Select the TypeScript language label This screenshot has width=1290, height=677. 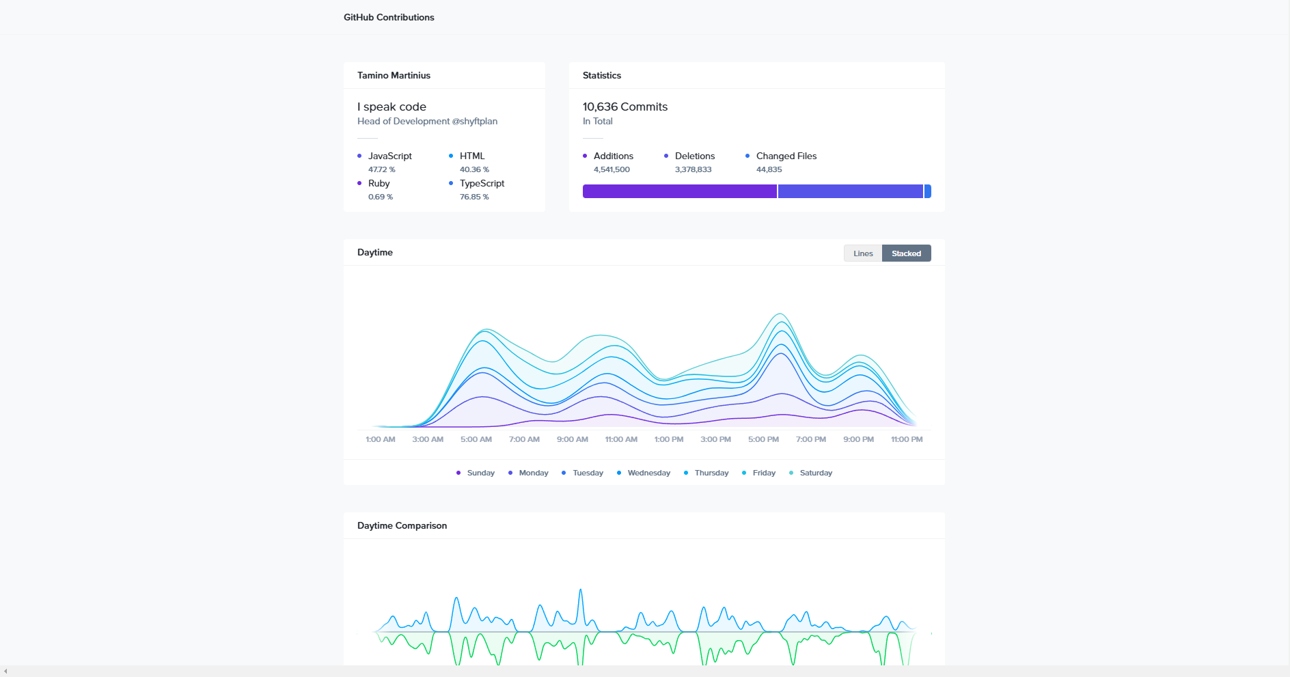482,183
